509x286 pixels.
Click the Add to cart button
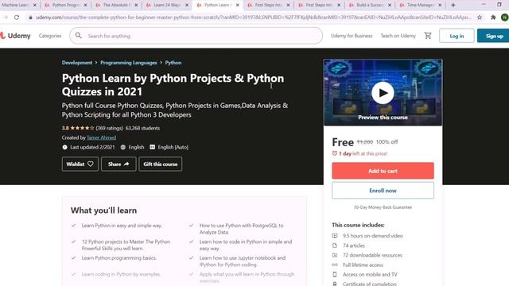point(383,171)
